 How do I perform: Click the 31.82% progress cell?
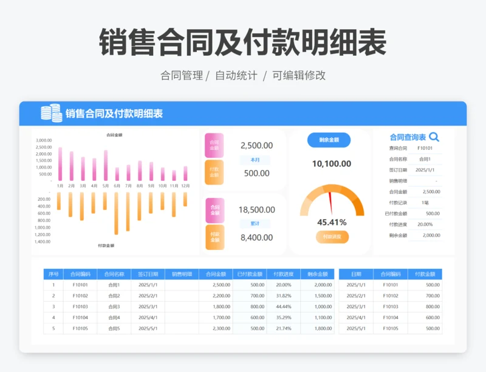tap(284, 296)
